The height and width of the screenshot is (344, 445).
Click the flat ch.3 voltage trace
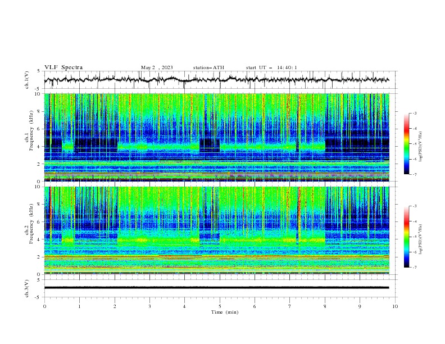[x=216, y=288]
